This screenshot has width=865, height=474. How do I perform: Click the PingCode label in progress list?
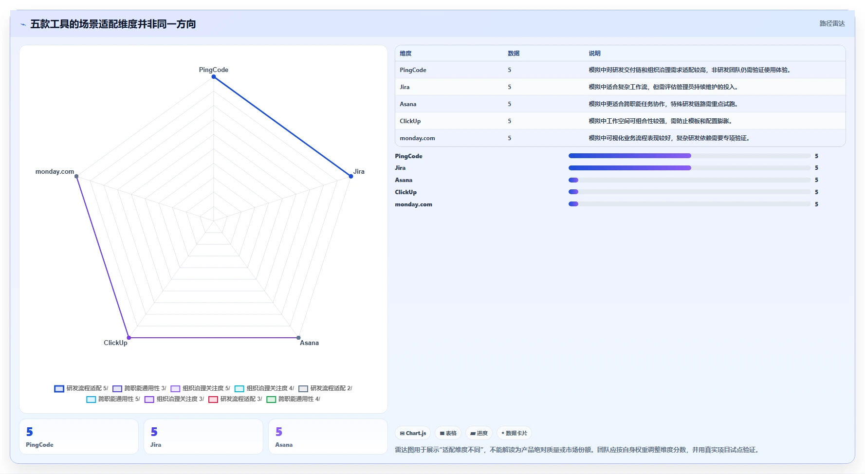coord(408,156)
